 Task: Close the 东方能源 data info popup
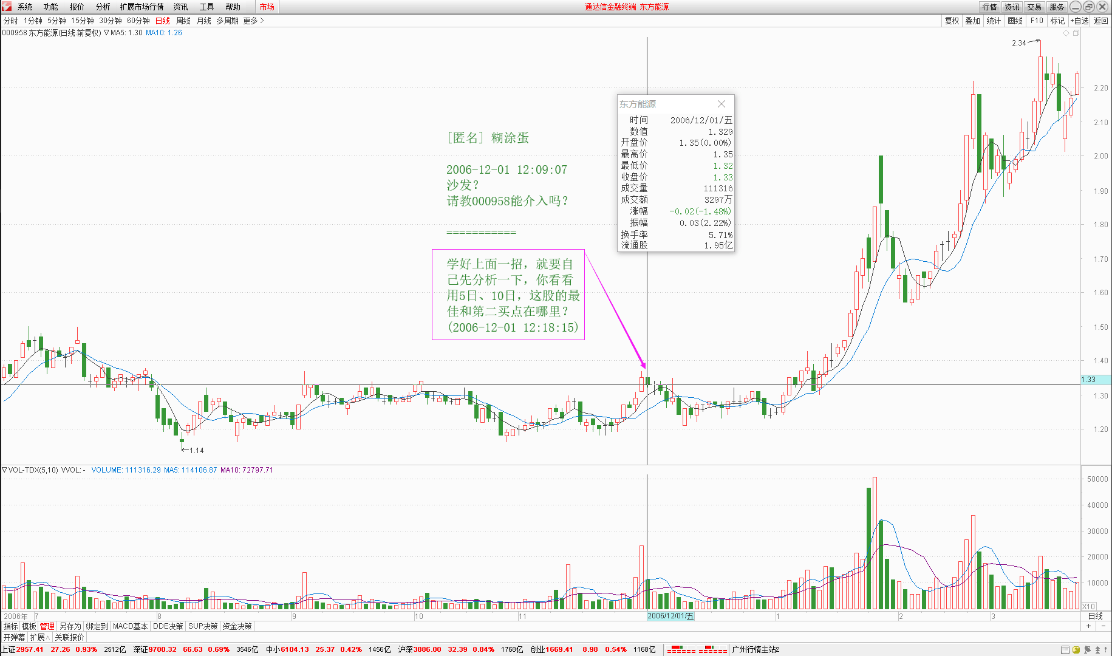pyautogui.click(x=721, y=104)
